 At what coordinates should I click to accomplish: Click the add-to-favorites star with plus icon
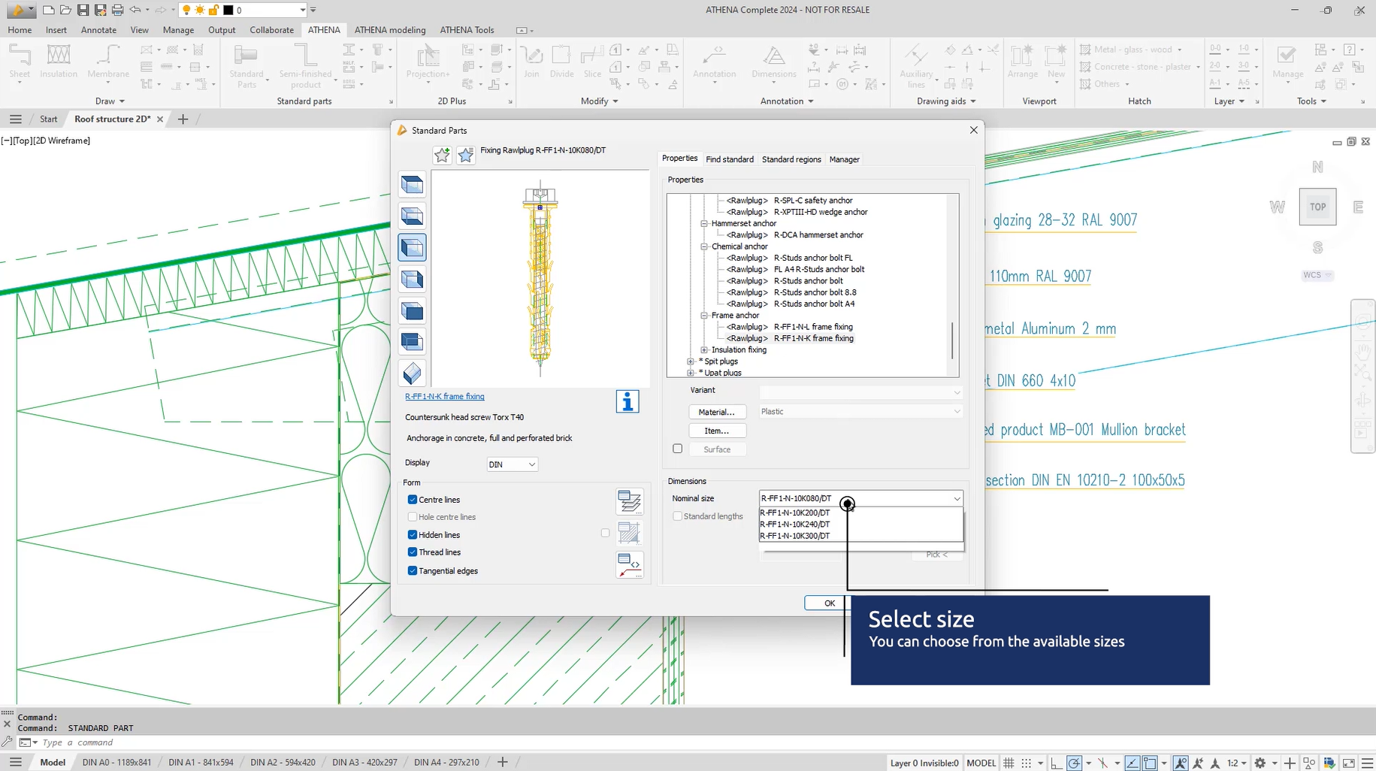(x=442, y=155)
